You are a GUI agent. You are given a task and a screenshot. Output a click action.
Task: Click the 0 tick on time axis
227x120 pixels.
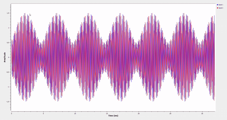(x=11, y=113)
